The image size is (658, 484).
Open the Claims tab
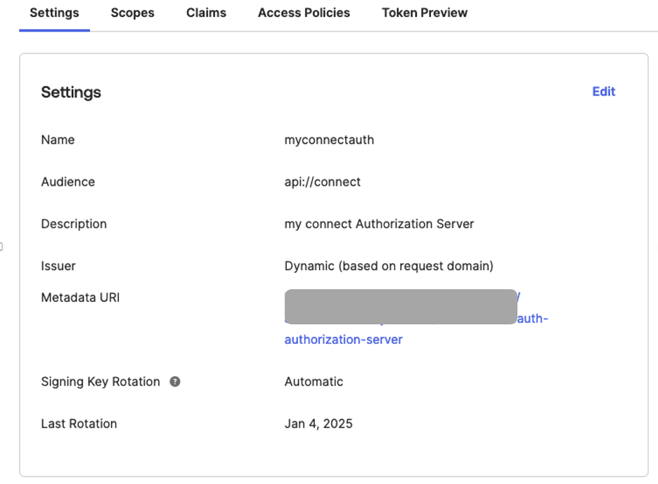click(205, 13)
